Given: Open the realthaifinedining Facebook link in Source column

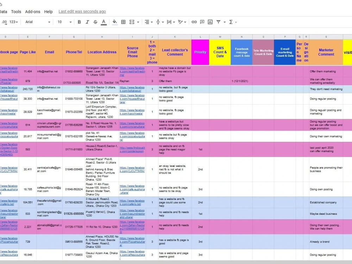Looking at the screenshot, I should pos(132,71).
